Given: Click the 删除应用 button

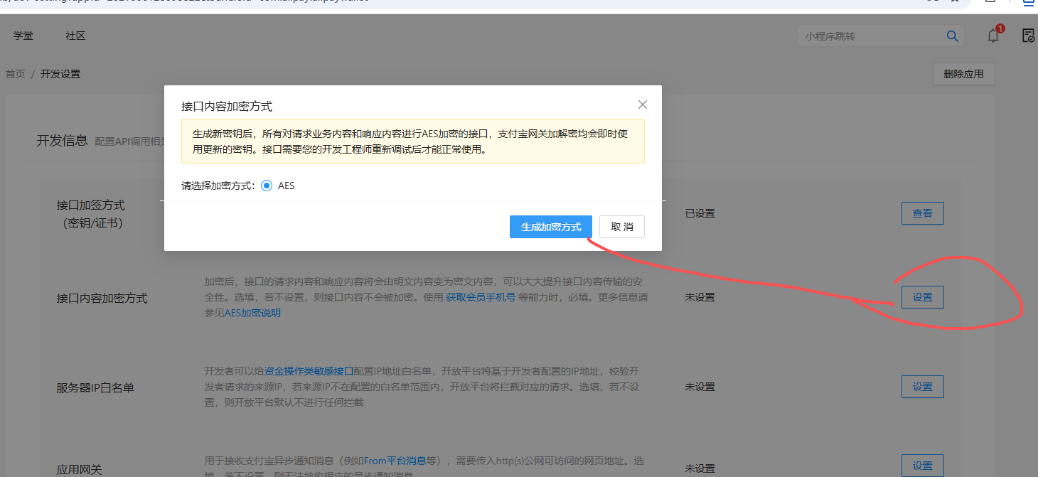Looking at the screenshot, I should 963,74.
